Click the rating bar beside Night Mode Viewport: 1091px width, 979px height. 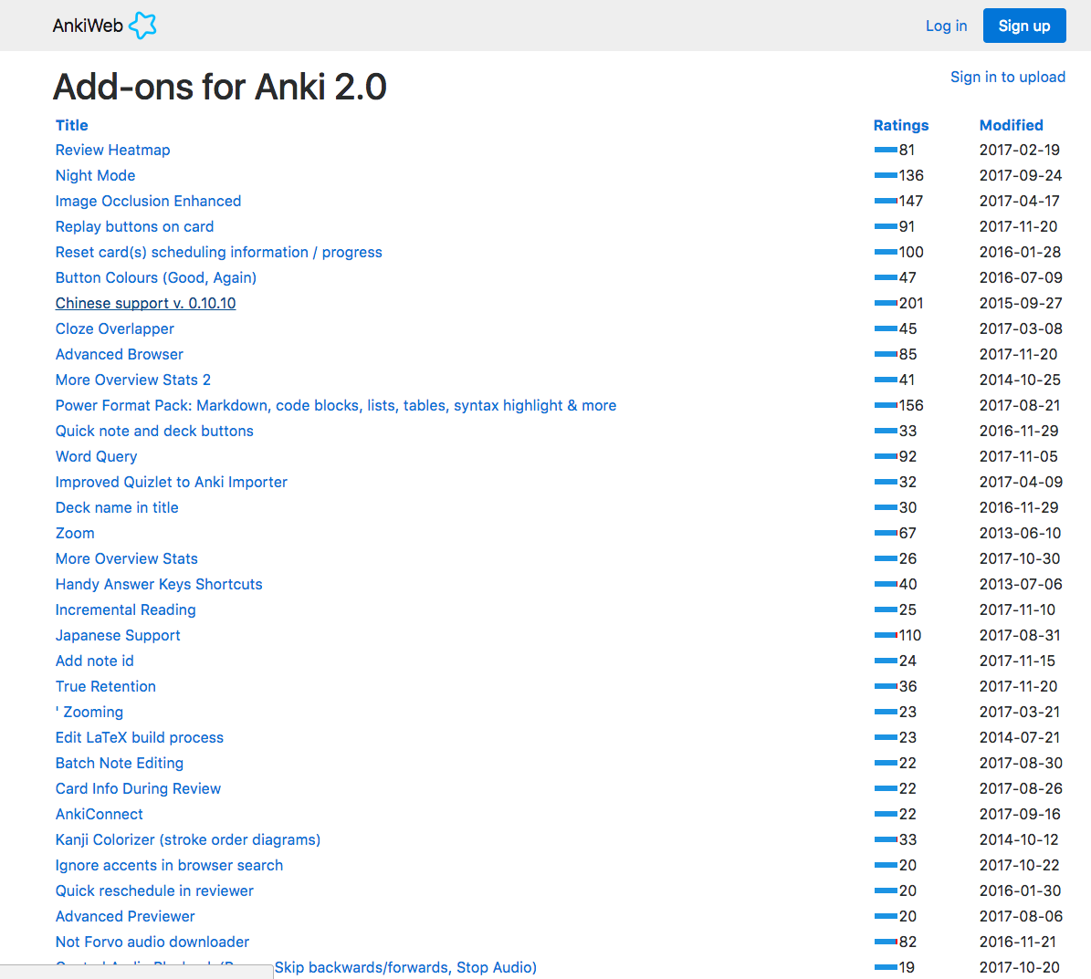point(886,175)
